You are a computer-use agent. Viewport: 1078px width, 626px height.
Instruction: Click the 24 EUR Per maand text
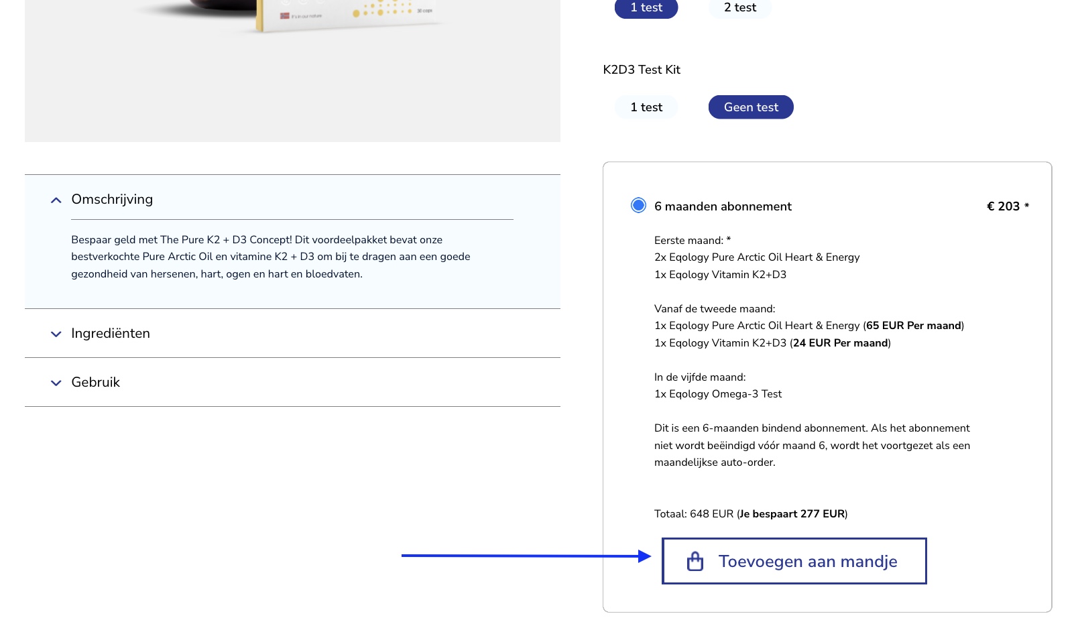tap(841, 343)
